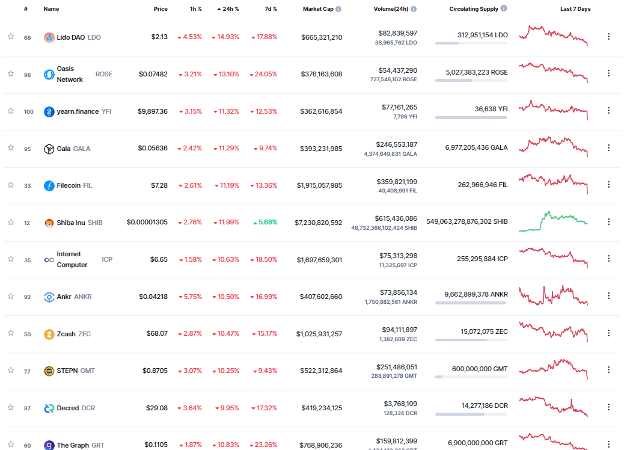This screenshot has width=630, height=450.
Task: Click the STEPN circulating supply progress bar
Action: tap(471, 377)
